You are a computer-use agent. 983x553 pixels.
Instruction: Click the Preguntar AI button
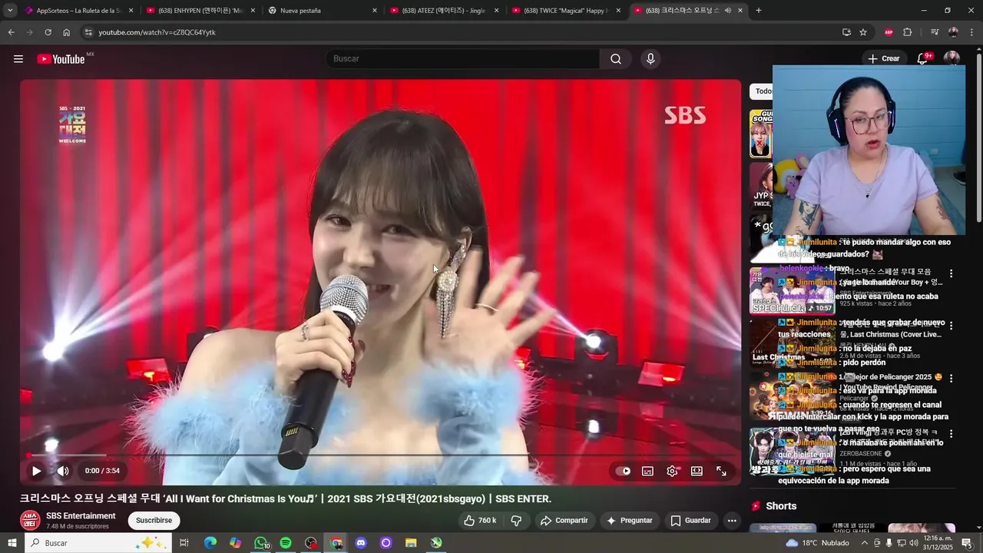[630, 520]
